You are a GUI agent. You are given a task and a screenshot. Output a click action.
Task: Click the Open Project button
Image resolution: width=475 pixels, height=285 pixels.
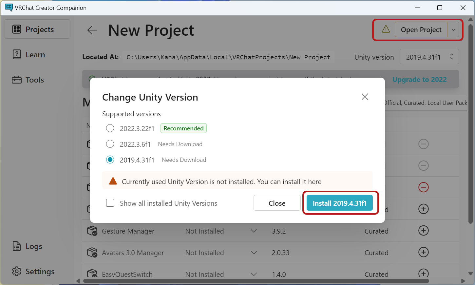(x=421, y=30)
